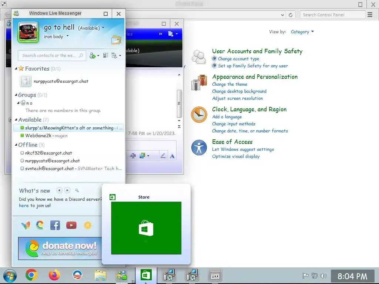The image size is (379, 284).
Task: Open the Show menu icon in Messenger
Action: pos(114,55)
